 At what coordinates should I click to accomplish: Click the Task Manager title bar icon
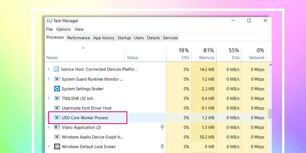point(49,21)
